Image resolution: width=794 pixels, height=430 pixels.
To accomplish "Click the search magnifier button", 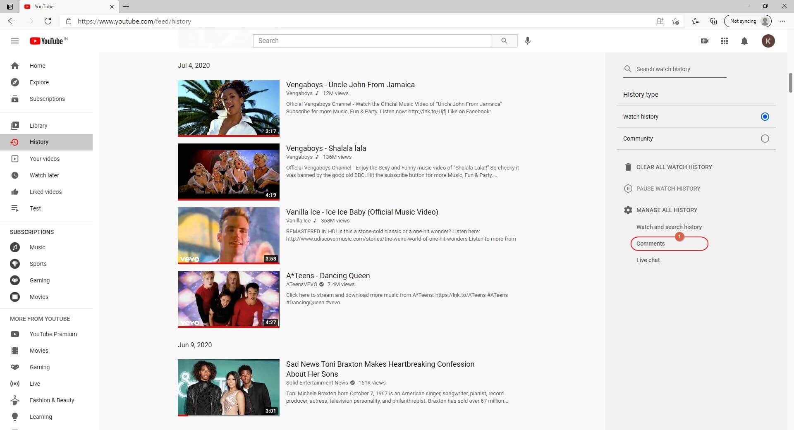I will (504, 41).
